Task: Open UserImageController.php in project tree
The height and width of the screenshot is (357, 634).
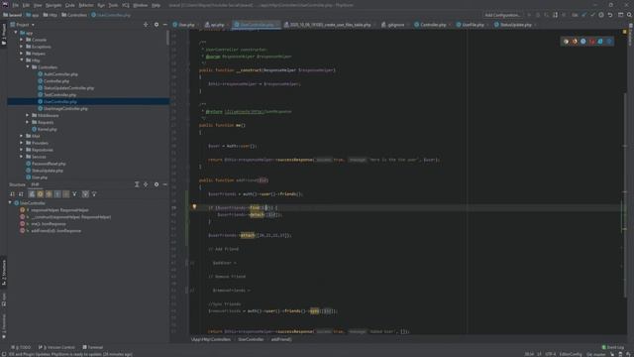Action: [62, 108]
